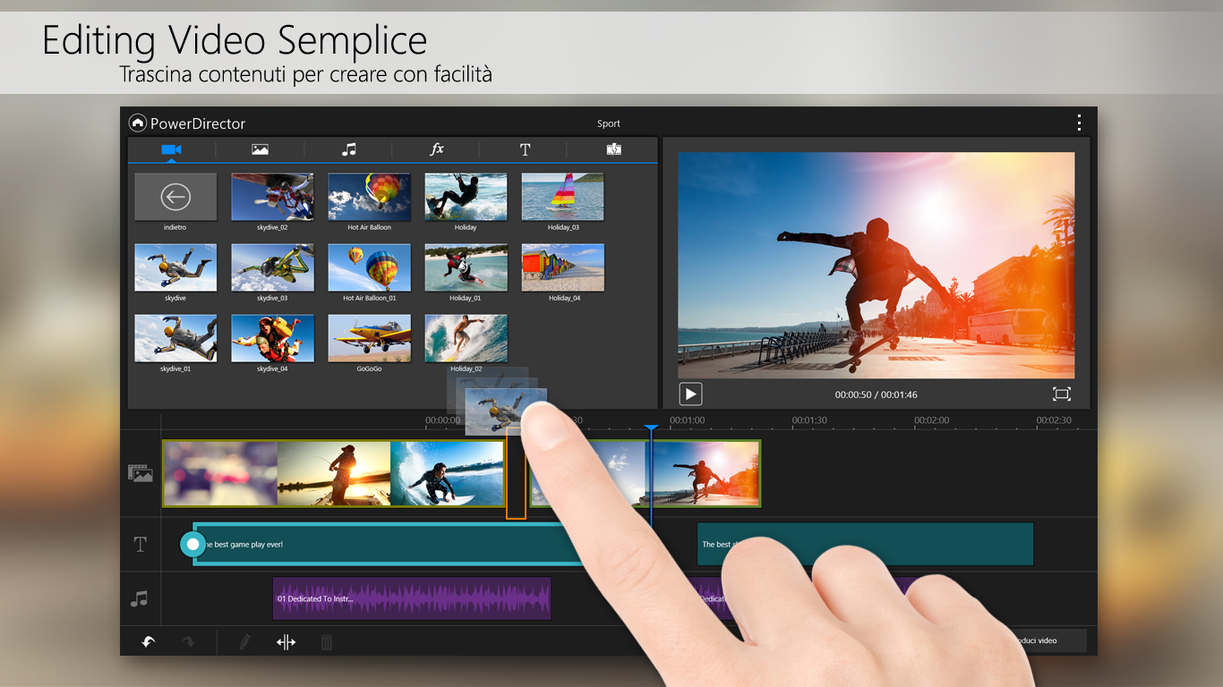Select the skydive_01 thumbnail
The height and width of the screenshot is (687, 1223).
(x=175, y=338)
